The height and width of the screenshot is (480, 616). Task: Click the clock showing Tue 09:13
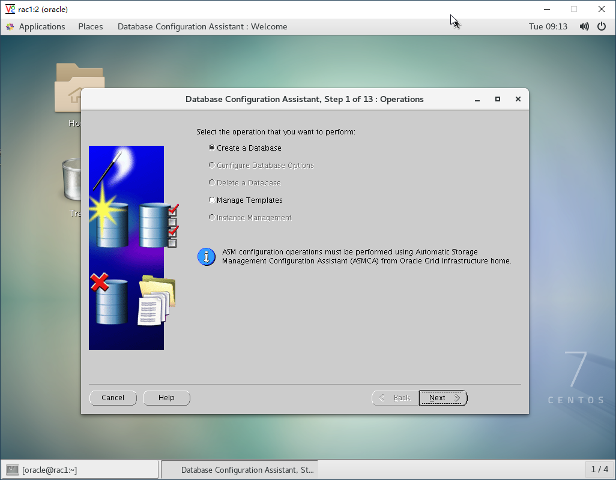[548, 26]
